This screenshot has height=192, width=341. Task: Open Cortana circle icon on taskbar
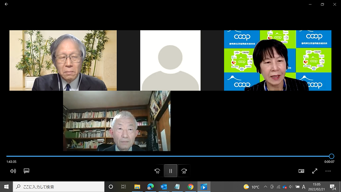tap(111, 187)
